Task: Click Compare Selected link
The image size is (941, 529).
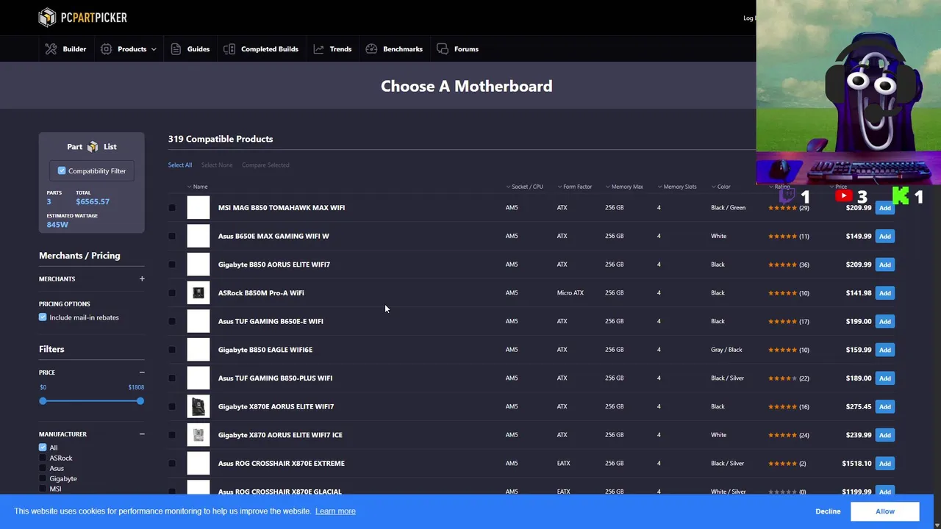Action: coord(265,165)
